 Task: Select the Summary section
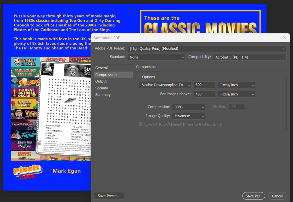tap(113, 95)
